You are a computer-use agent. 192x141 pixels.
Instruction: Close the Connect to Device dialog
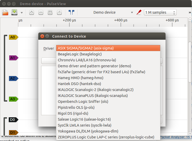point(42,36)
